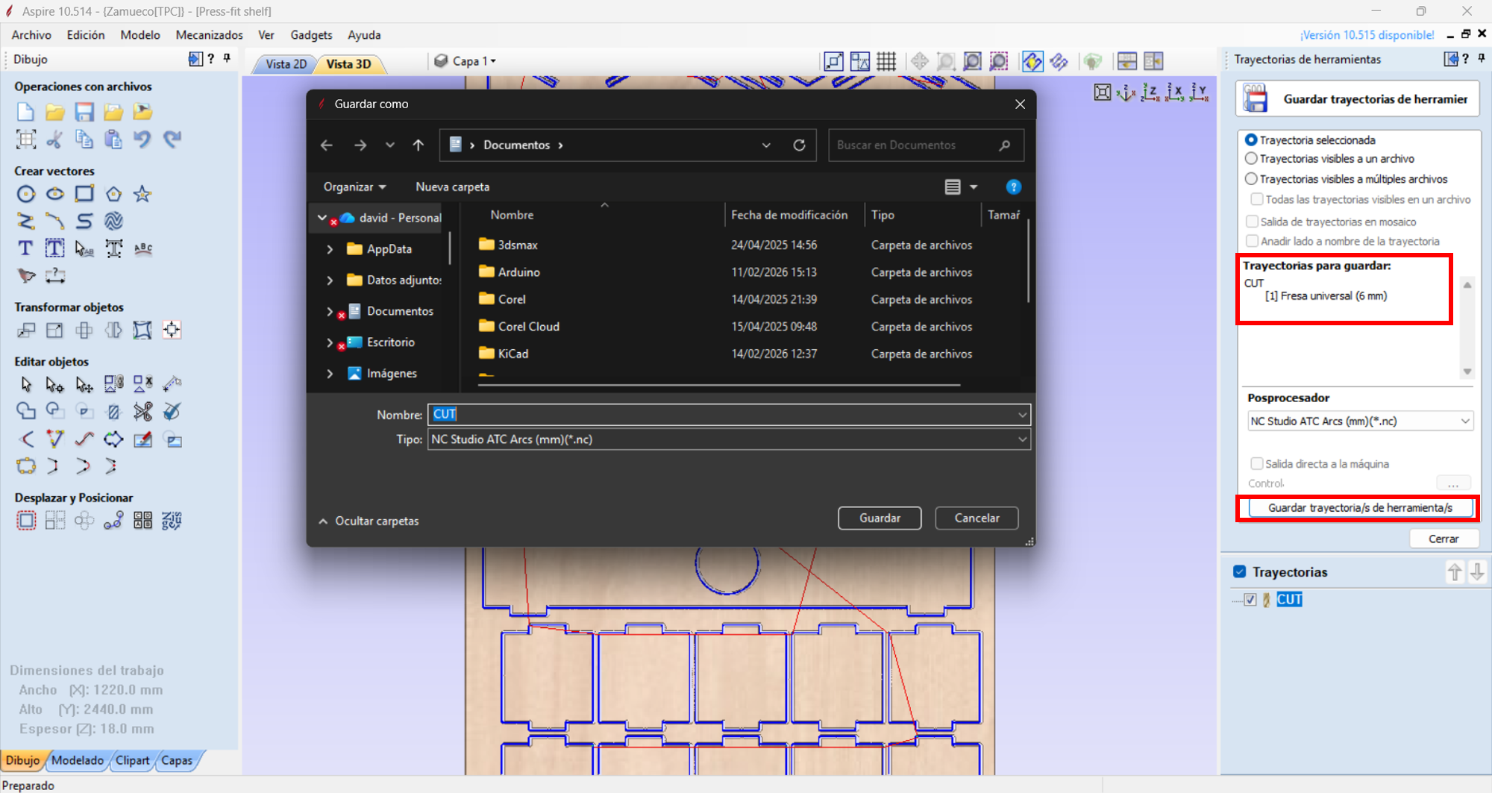Open the Capa 1 layer dropdown
The width and height of the screenshot is (1492, 793).
(474, 61)
